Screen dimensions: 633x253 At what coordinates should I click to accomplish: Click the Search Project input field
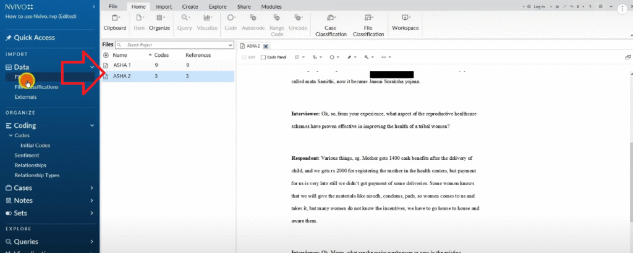click(x=174, y=45)
